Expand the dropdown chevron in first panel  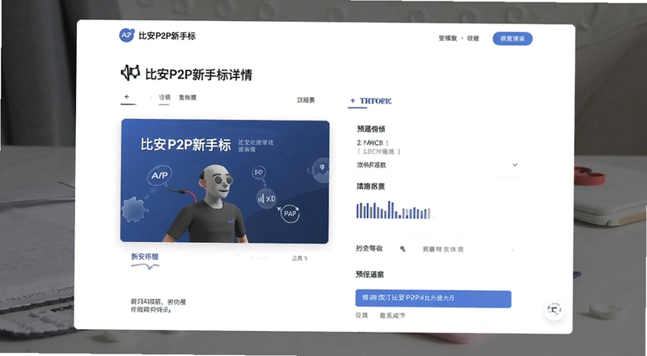click(x=515, y=165)
